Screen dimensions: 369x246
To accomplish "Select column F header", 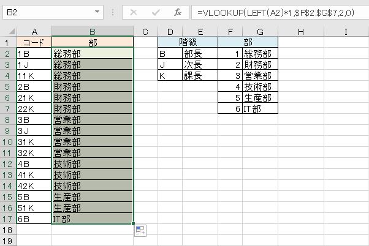I will pos(230,31).
